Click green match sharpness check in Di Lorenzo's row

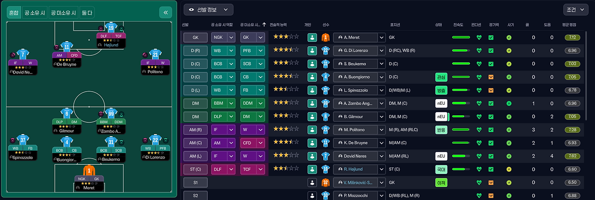pyautogui.click(x=491, y=51)
